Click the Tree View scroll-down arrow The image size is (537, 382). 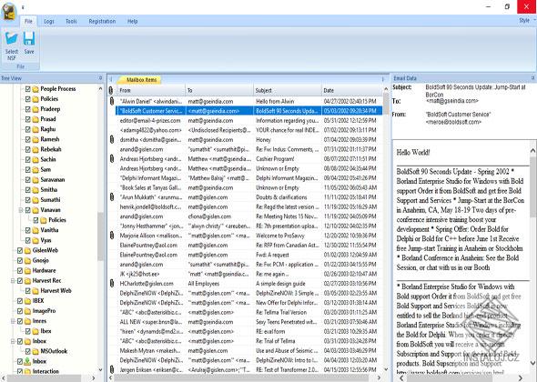coord(100,370)
